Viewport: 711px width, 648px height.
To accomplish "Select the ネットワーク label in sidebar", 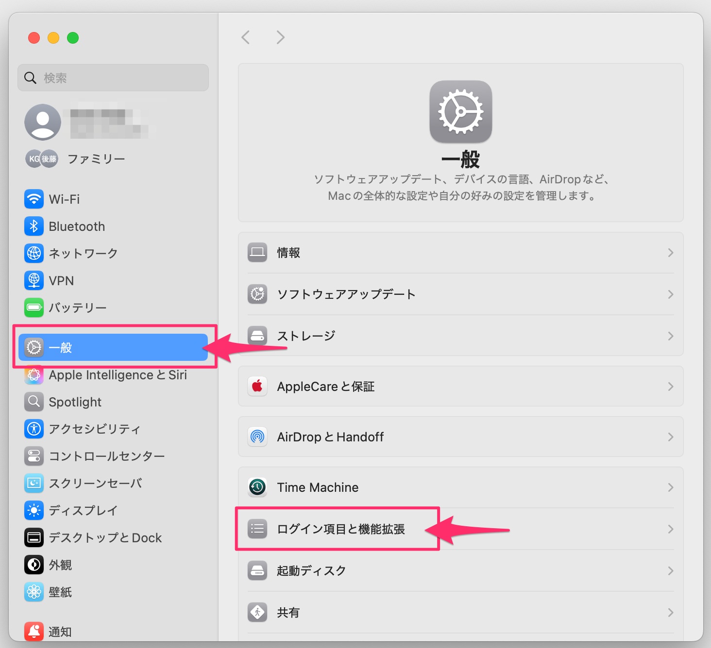I will 83,254.
